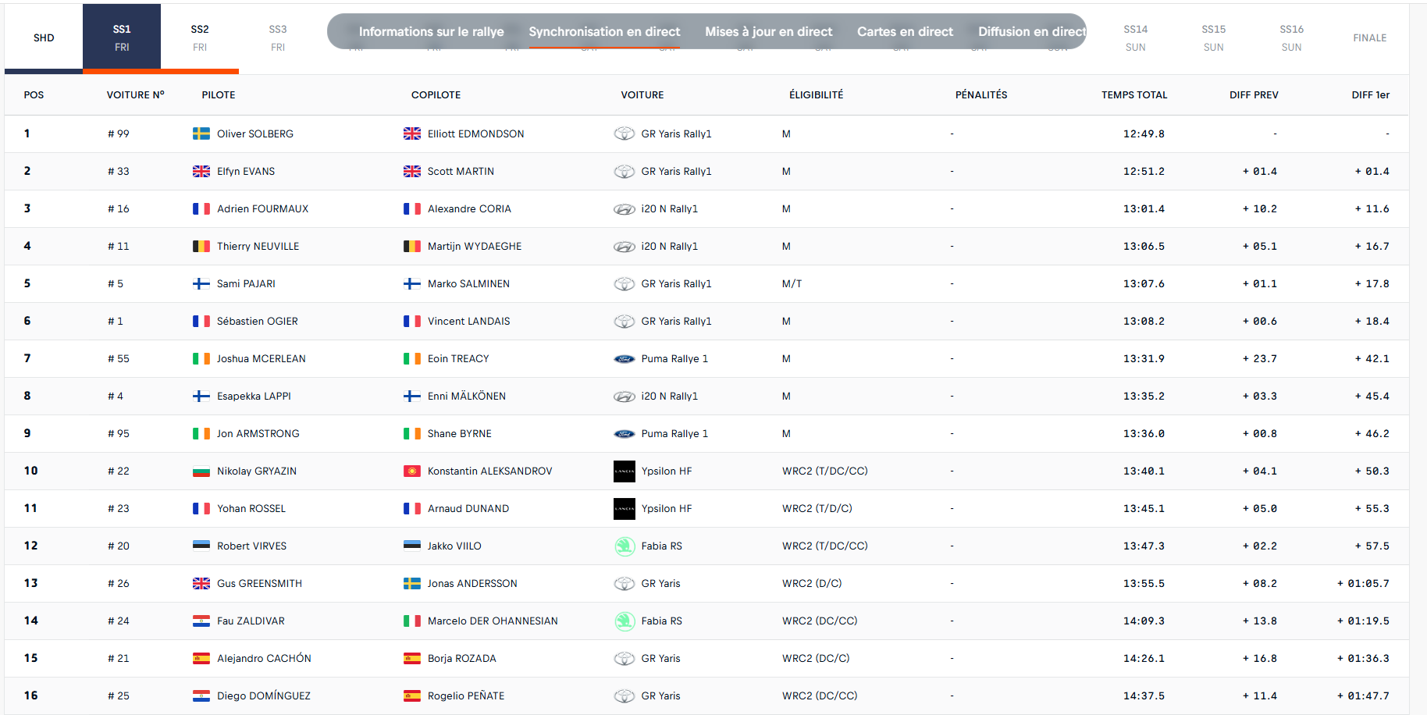Image resolution: width=1427 pixels, height=715 pixels.
Task: Click the TEMPS TOTAL column header
Action: click(1134, 94)
